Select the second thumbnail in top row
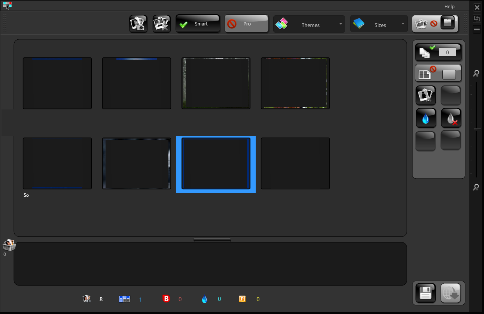Image resolution: width=484 pixels, height=314 pixels. 137,83
